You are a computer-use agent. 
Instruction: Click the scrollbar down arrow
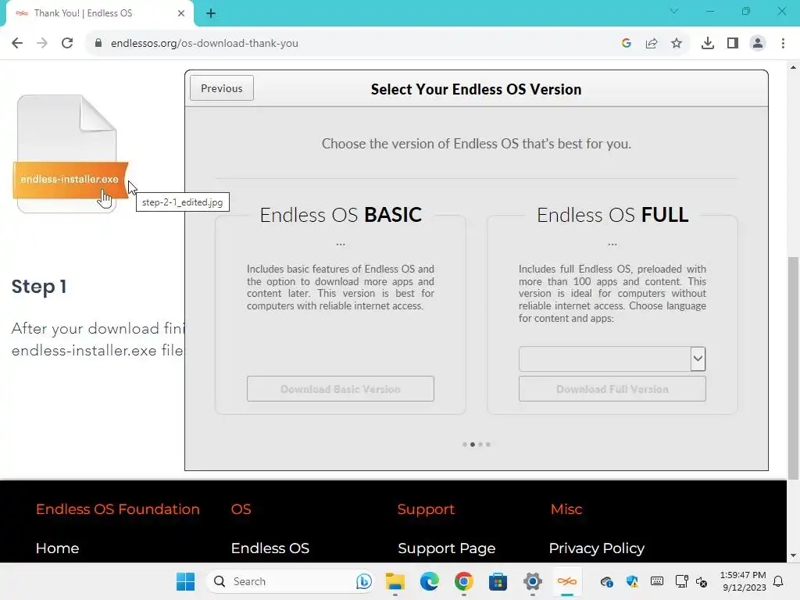coord(793,555)
